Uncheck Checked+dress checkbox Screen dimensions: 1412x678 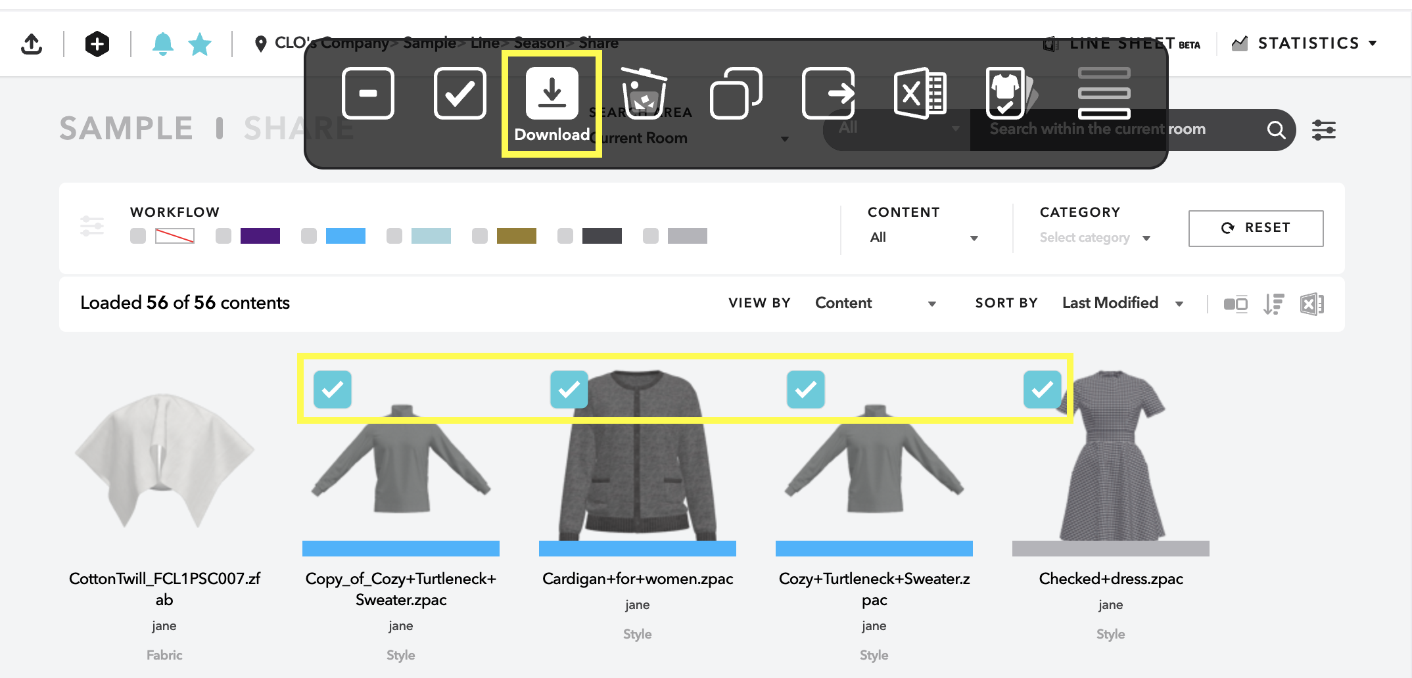[x=1043, y=390]
